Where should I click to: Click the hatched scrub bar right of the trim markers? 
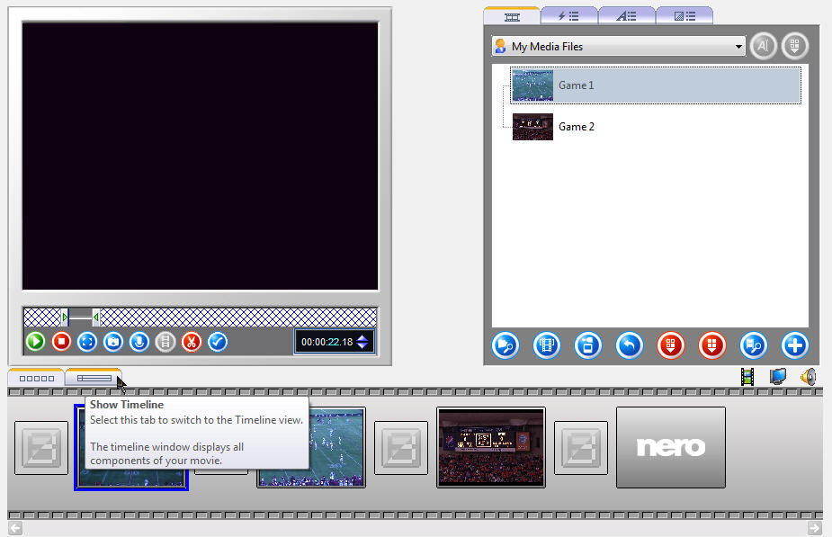(x=237, y=318)
